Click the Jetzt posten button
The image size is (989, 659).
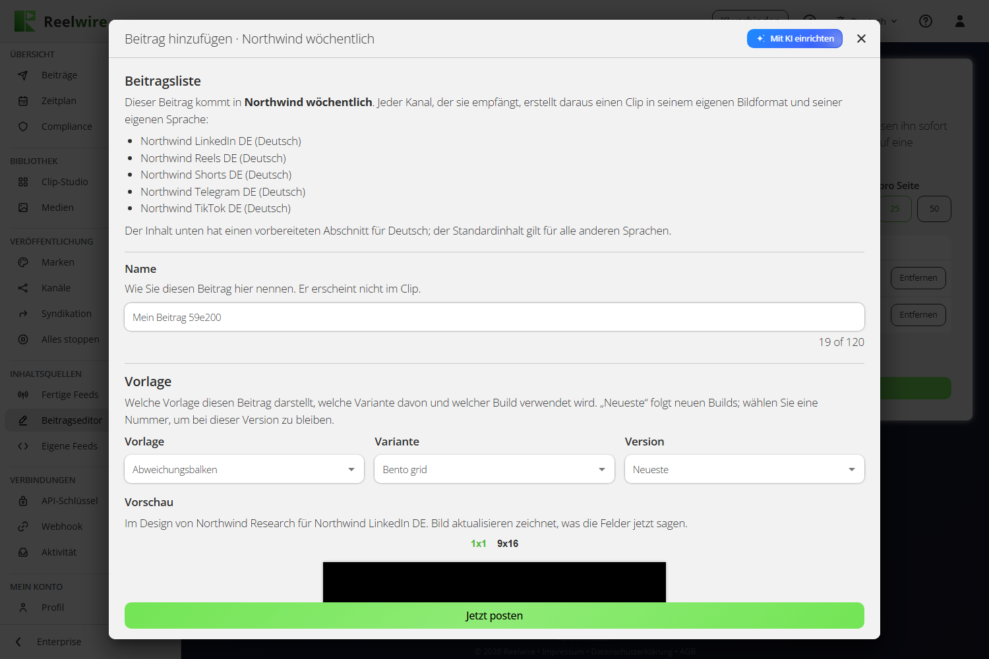pyautogui.click(x=494, y=616)
